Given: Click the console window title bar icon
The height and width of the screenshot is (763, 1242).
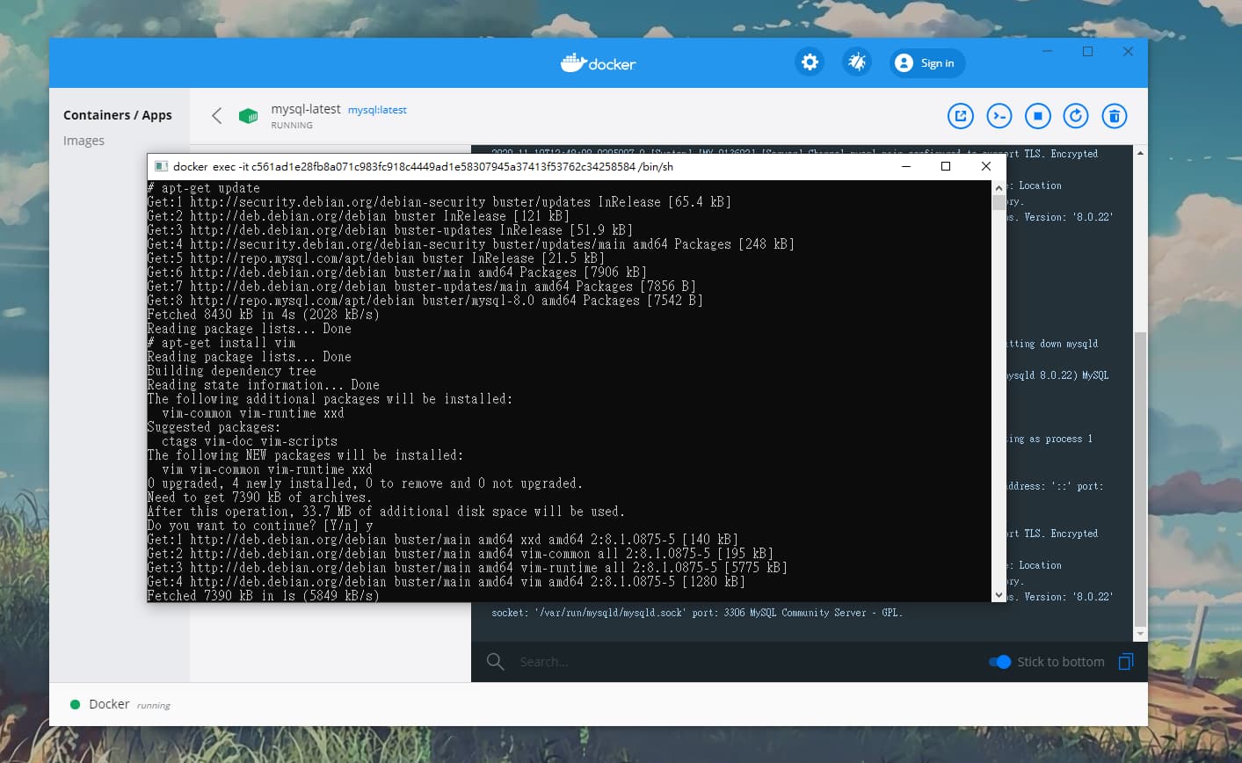Looking at the screenshot, I should coord(161,166).
